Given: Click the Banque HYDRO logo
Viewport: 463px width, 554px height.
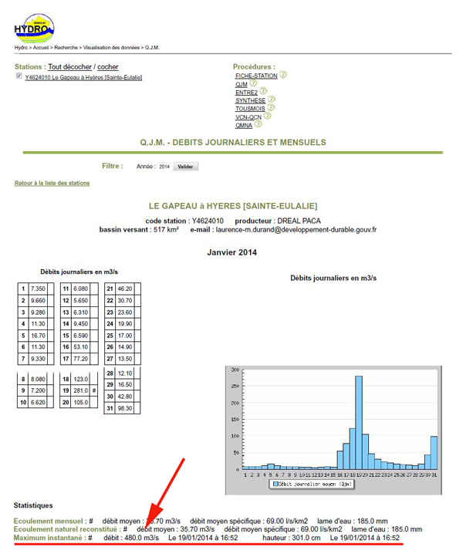Looking at the screenshot, I should [x=34, y=29].
